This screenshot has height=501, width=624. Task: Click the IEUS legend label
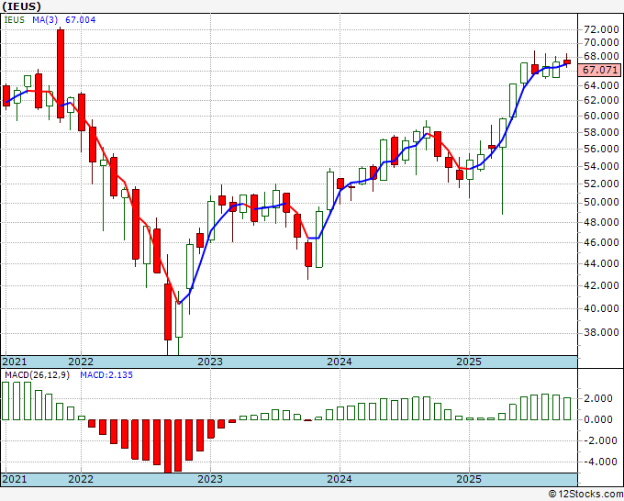(x=15, y=20)
